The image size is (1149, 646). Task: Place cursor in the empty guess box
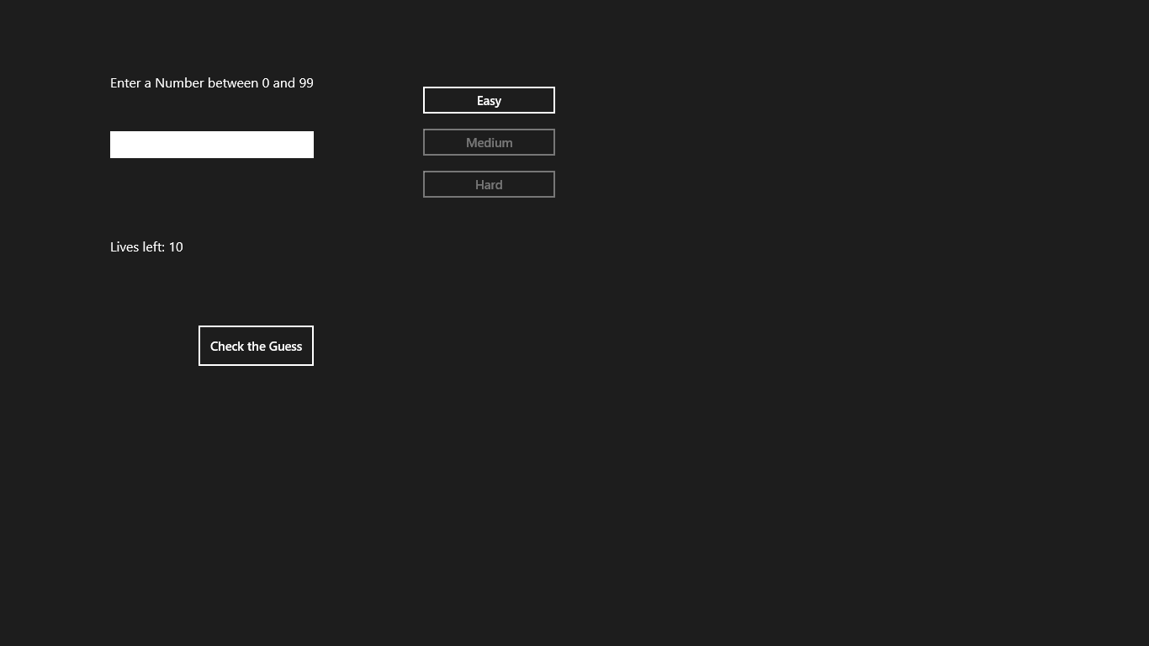tap(211, 145)
